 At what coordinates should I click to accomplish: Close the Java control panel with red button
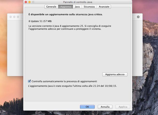[x=26, y=2]
